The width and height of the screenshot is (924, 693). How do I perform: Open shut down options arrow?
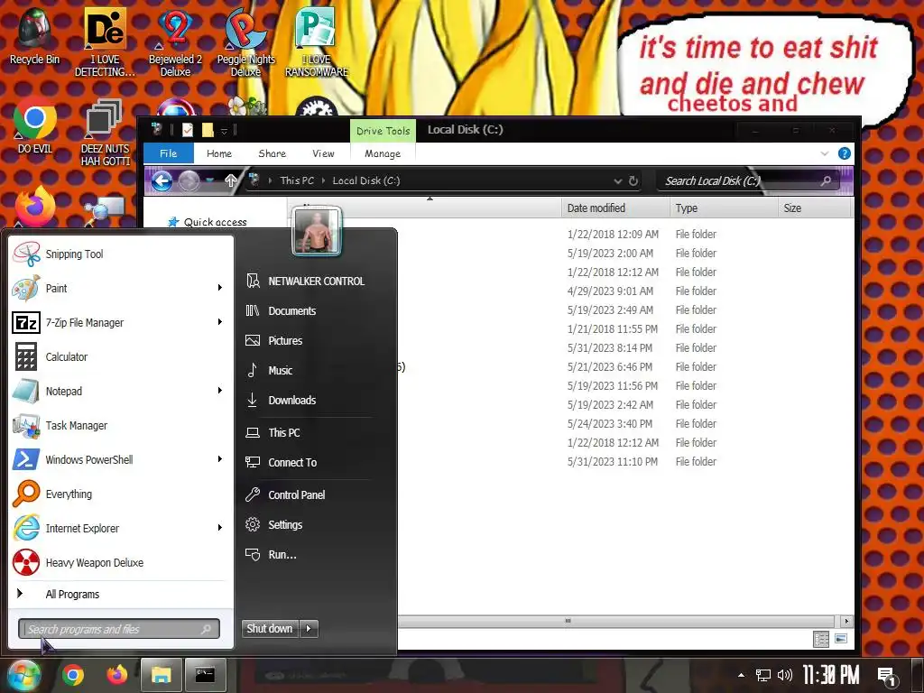pyautogui.click(x=310, y=629)
